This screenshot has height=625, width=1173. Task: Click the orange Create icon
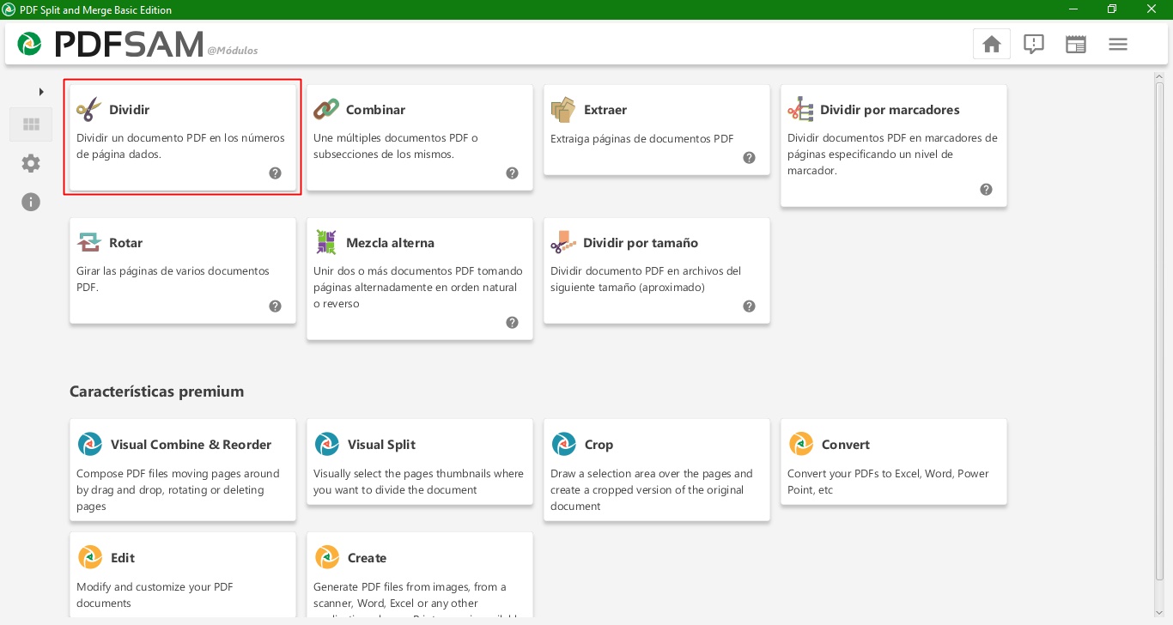tap(327, 557)
